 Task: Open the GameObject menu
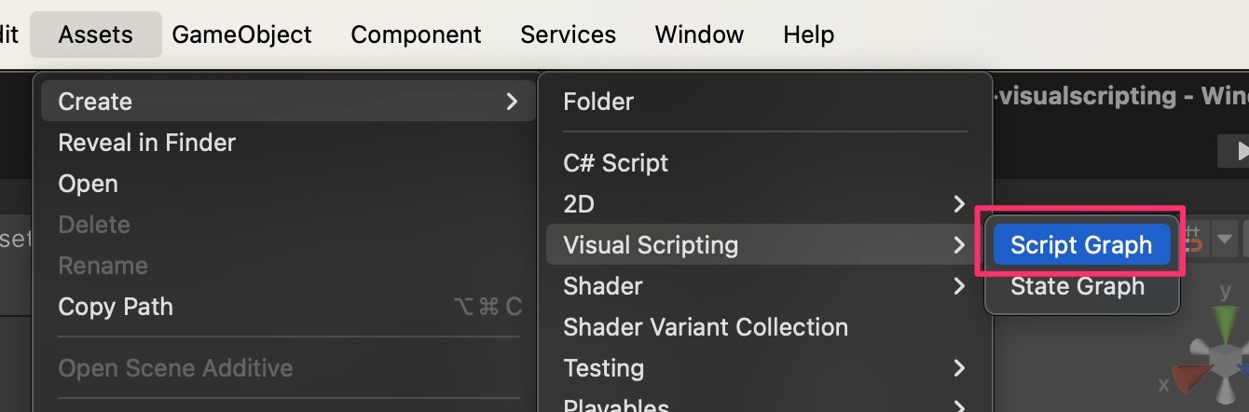[242, 34]
